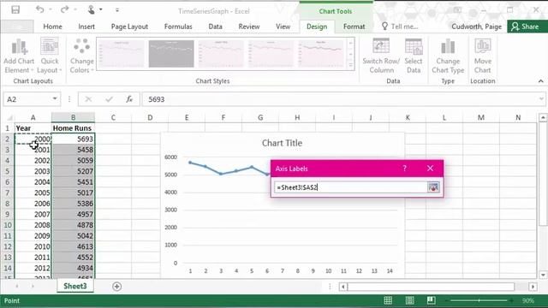Click the Undo arrow icon

(40, 9)
